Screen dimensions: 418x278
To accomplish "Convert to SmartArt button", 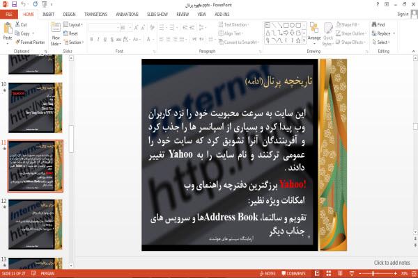I will (x=239, y=42).
